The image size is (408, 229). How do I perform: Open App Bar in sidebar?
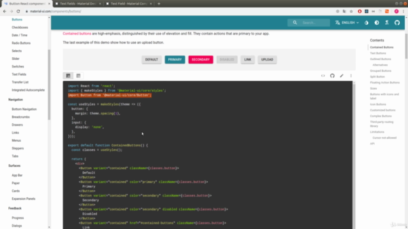click(x=17, y=176)
